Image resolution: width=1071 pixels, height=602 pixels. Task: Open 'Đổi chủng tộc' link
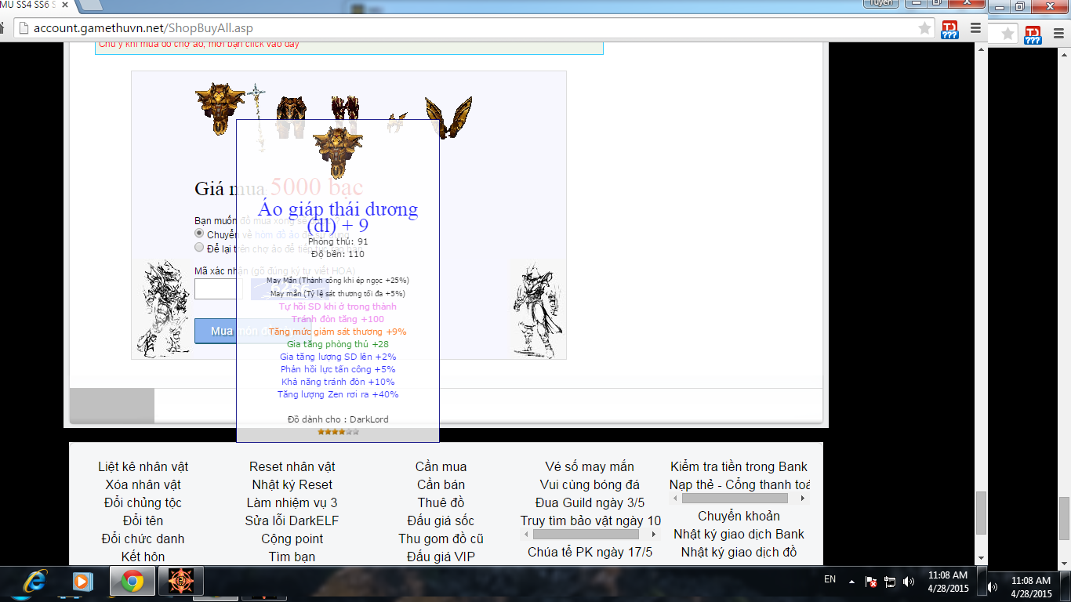tap(143, 502)
